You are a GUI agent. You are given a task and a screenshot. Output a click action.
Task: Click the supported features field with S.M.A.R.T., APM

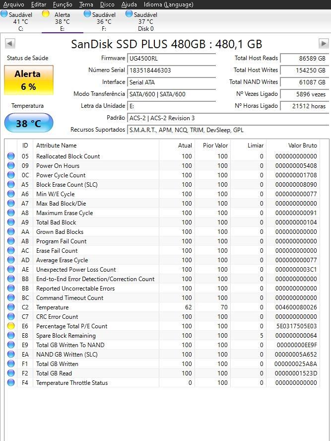pyautogui.click(x=228, y=130)
